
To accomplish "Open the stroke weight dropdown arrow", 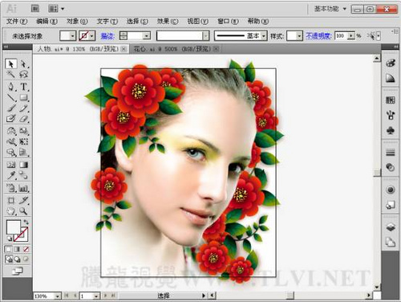I will [147, 35].
